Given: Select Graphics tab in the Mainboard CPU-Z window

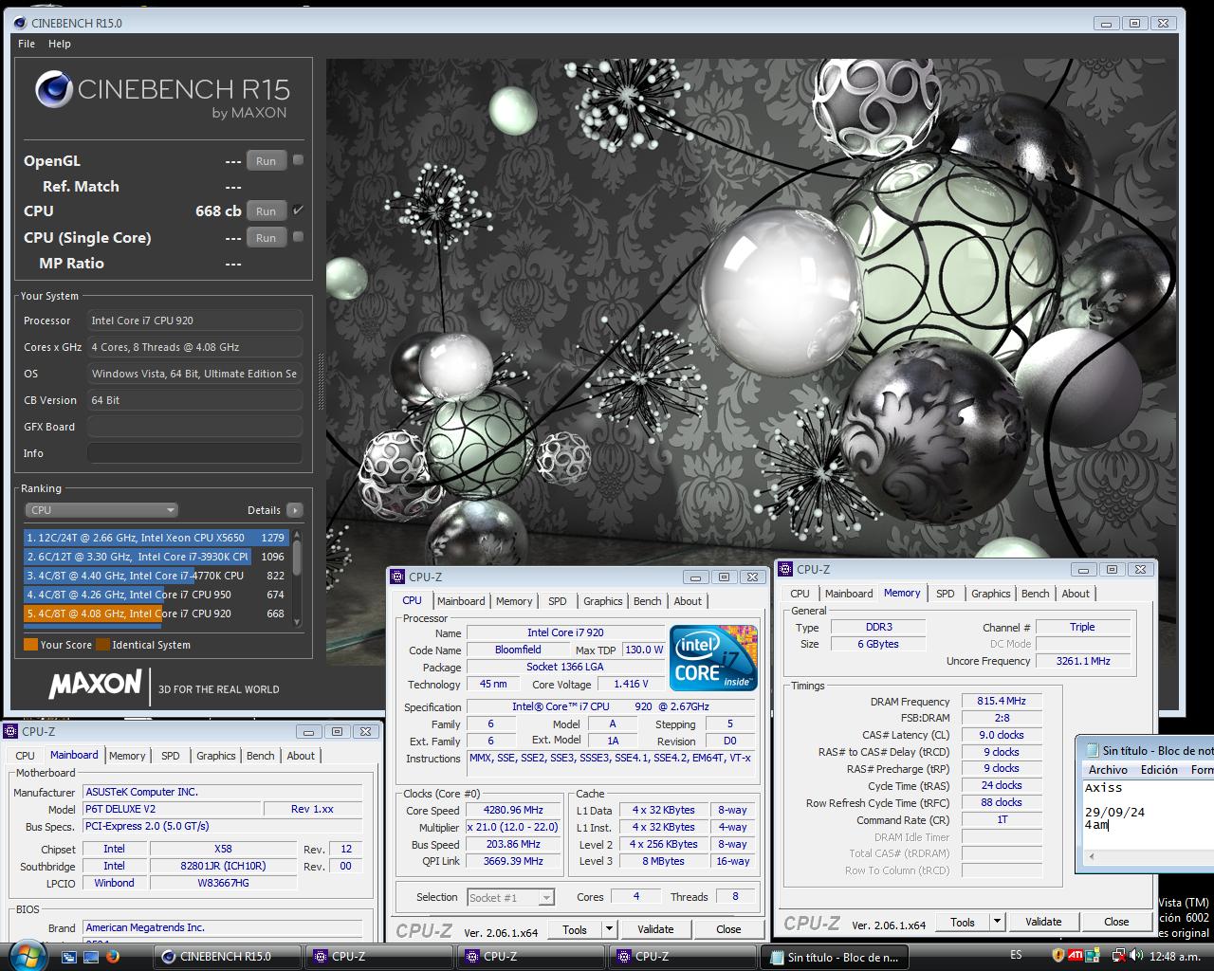Looking at the screenshot, I should pos(216,756).
